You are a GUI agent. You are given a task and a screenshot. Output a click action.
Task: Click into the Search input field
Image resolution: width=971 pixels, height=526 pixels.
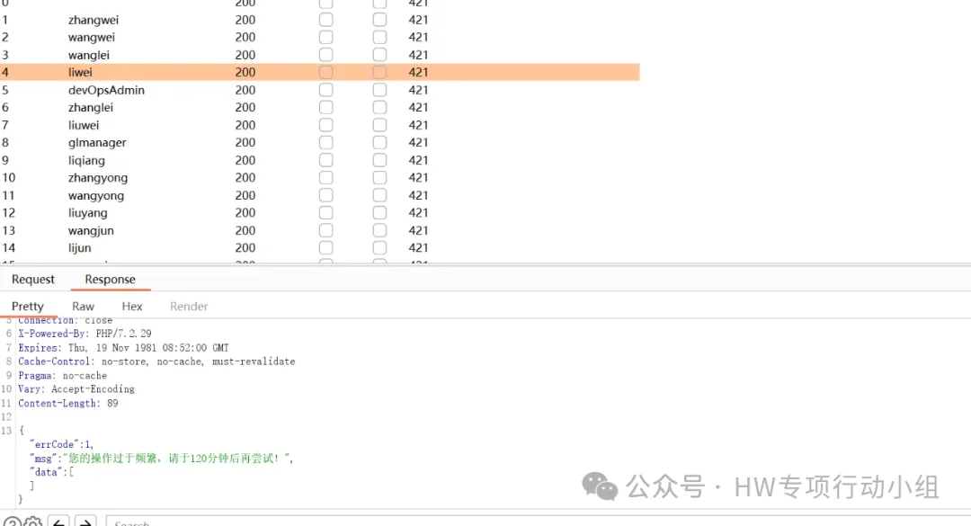538,522
